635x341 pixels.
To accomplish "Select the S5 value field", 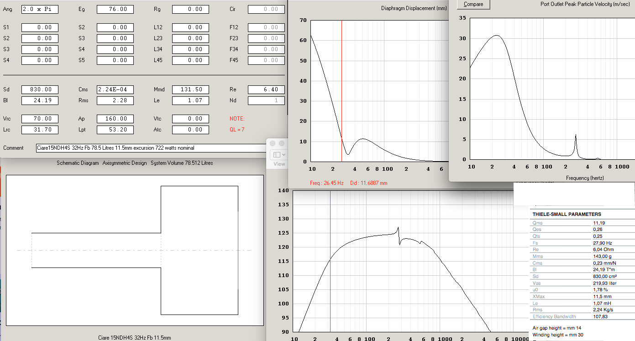I will coord(115,60).
